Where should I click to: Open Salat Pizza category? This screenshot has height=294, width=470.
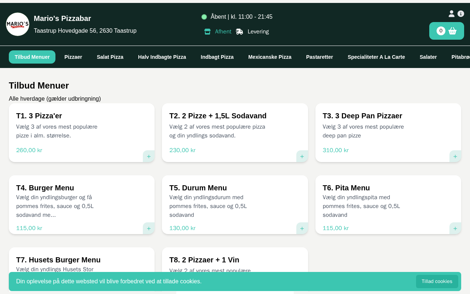tap(110, 57)
